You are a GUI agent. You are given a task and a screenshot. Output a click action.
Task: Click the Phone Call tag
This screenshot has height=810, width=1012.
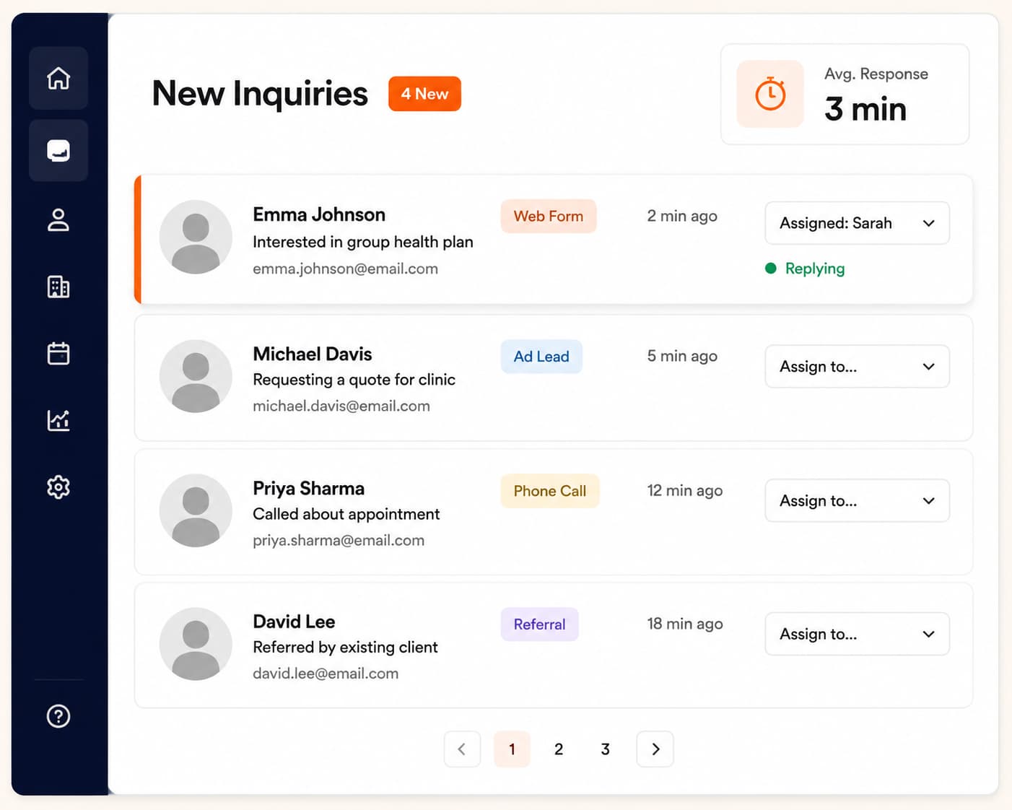tap(550, 491)
